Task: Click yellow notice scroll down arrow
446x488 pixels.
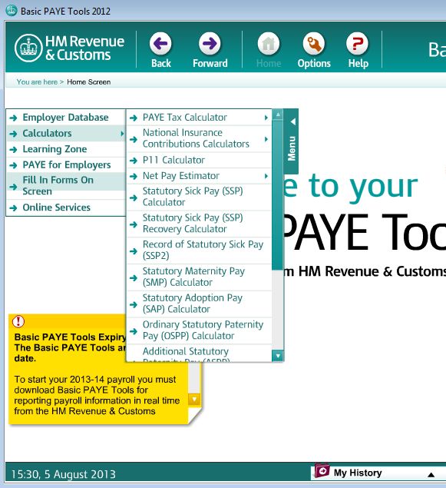Action: click(x=194, y=399)
